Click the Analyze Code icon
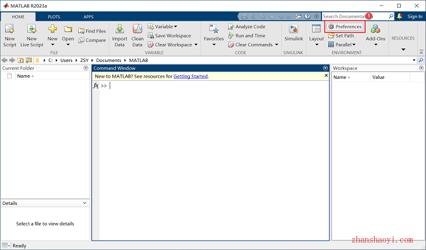This screenshot has height=250, width=426. pos(231,27)
